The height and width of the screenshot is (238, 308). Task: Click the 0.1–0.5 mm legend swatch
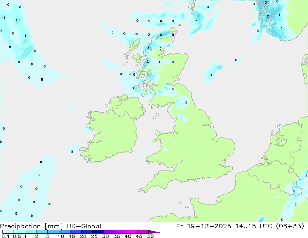[x=8, y=232]
